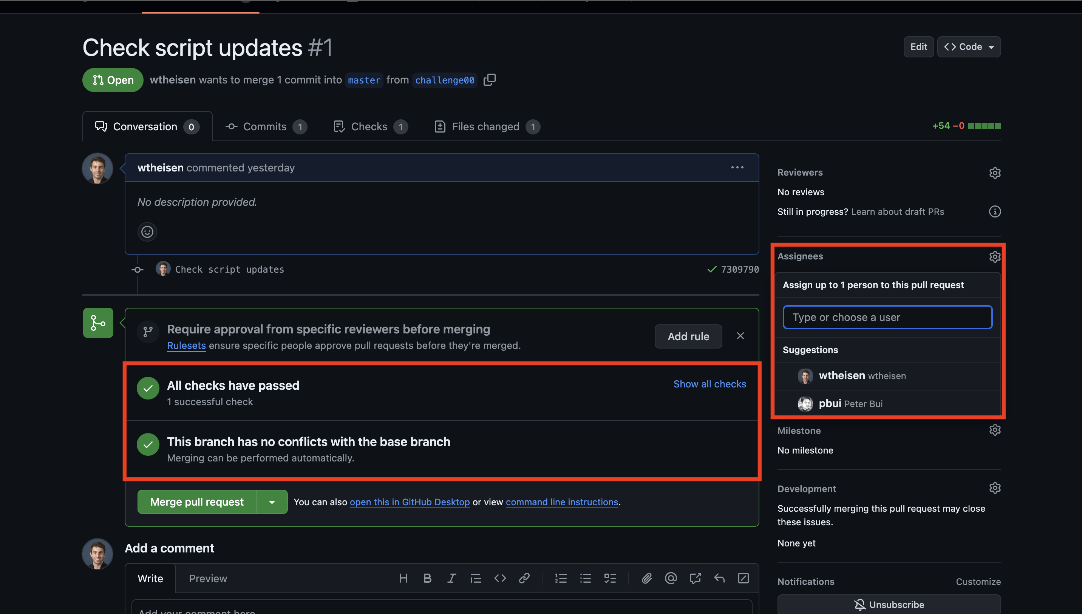Select the Preview tab in comment box
The width and height of the screenshot is (1082, 614).
(208, 578)
